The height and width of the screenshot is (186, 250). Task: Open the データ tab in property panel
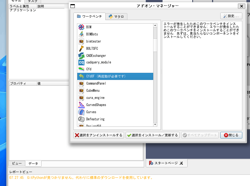tap(33, 163)
